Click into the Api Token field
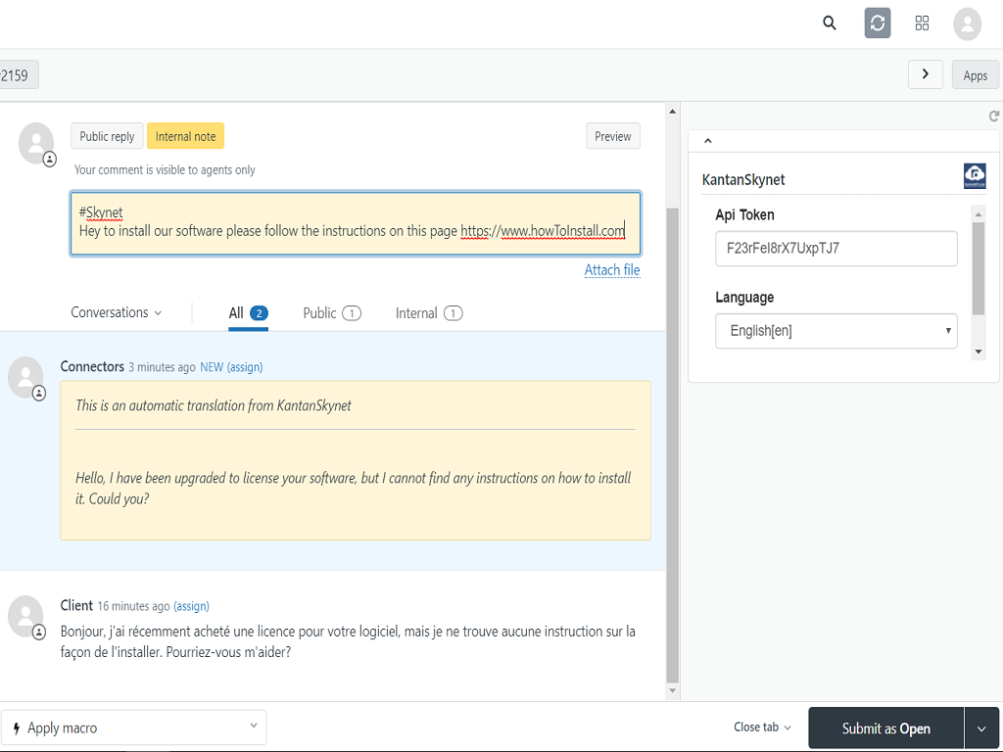Screen dimensions: 1003x752 (x=836, y=249)
